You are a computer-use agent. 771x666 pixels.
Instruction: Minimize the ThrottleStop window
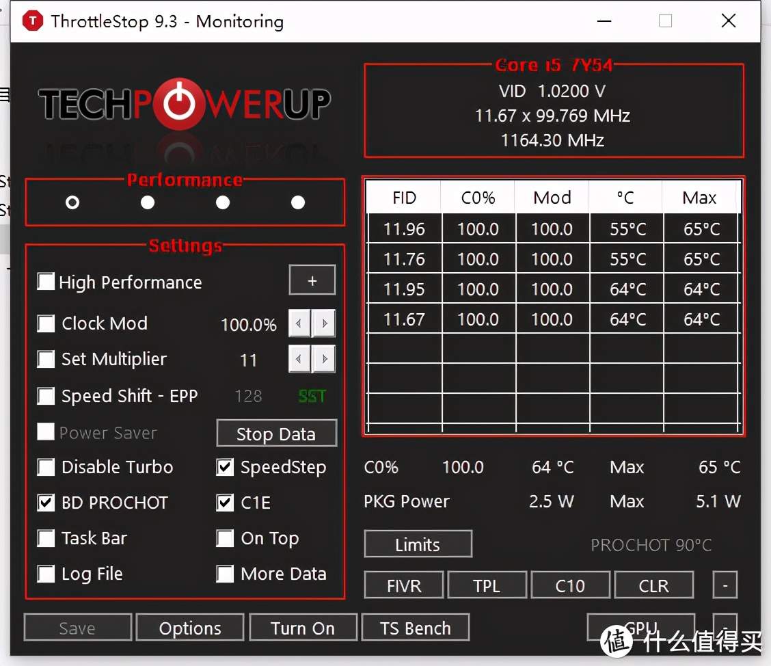(x=604, y=21)
